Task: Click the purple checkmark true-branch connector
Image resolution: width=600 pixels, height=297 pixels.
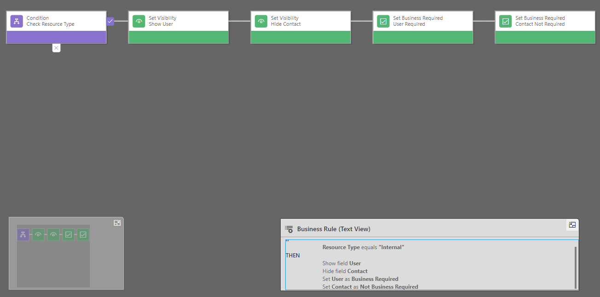Action: pyautogui.click(x=110, y=21)
